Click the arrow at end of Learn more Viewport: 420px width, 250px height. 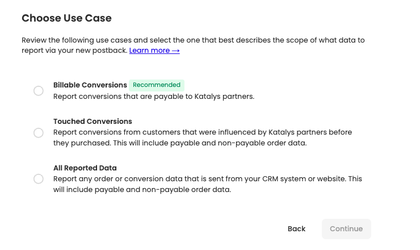176,51
